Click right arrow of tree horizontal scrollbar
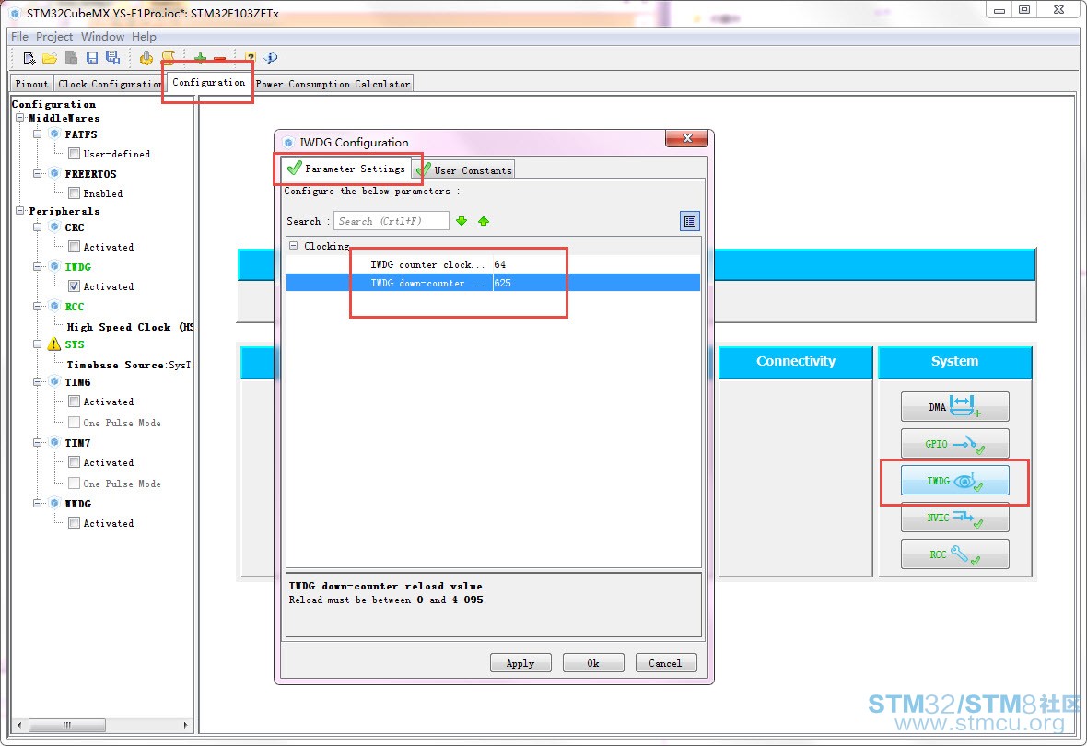This screenshot has height=746, width=1087. coord(186,725)
